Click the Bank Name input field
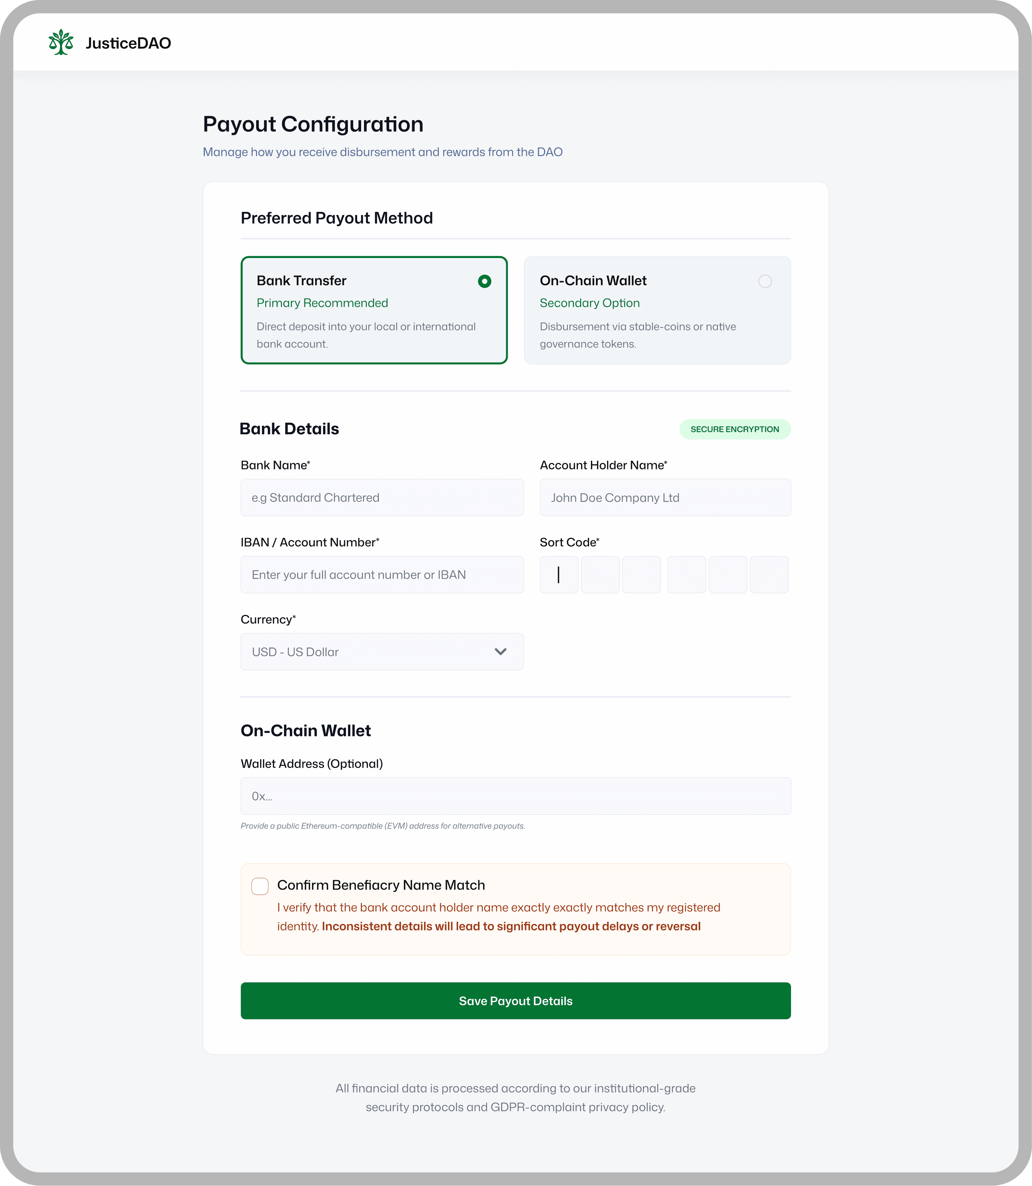The height and width of the screenshot is (1186, 1032). point(382,497)
